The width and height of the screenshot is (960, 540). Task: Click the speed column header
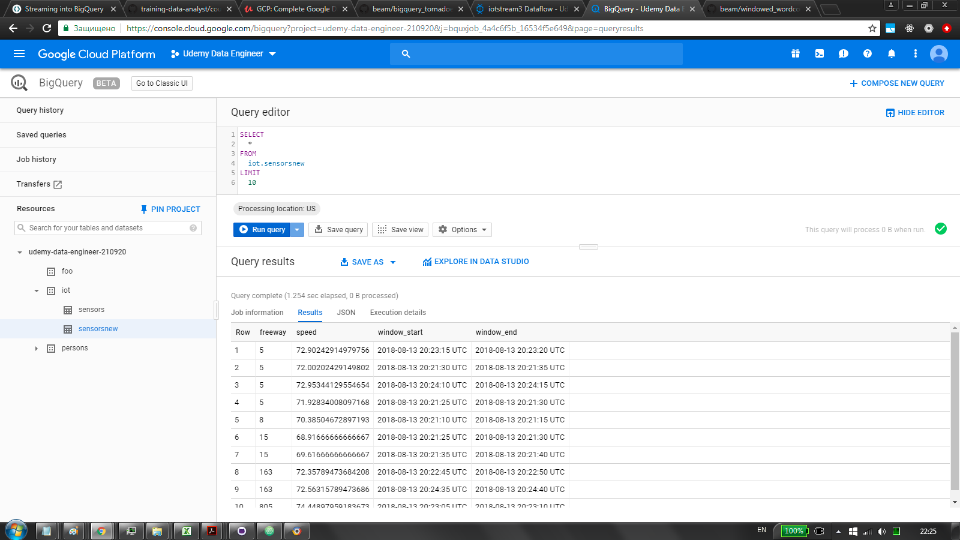click(306, 332)
